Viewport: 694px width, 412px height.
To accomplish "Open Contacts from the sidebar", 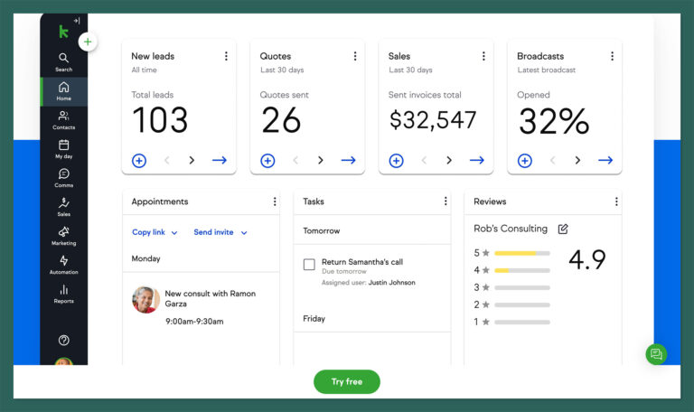I will click(63, 119).
